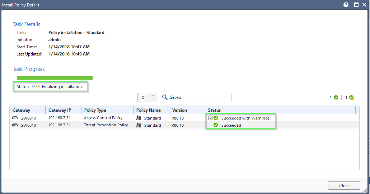The height and width of the screenshot is (194, 370).
Task: Filter by succeeded count green check icon
Action: 336,97
